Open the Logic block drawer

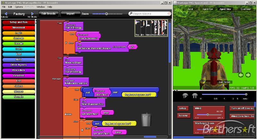coord(19,33)
